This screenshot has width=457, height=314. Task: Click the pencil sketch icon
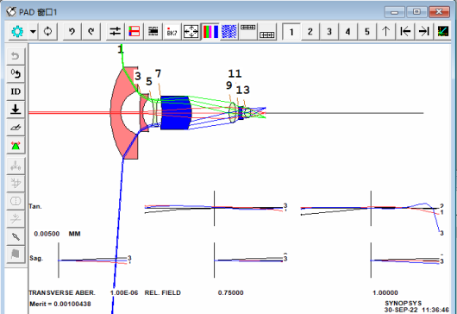click(16, 128)
